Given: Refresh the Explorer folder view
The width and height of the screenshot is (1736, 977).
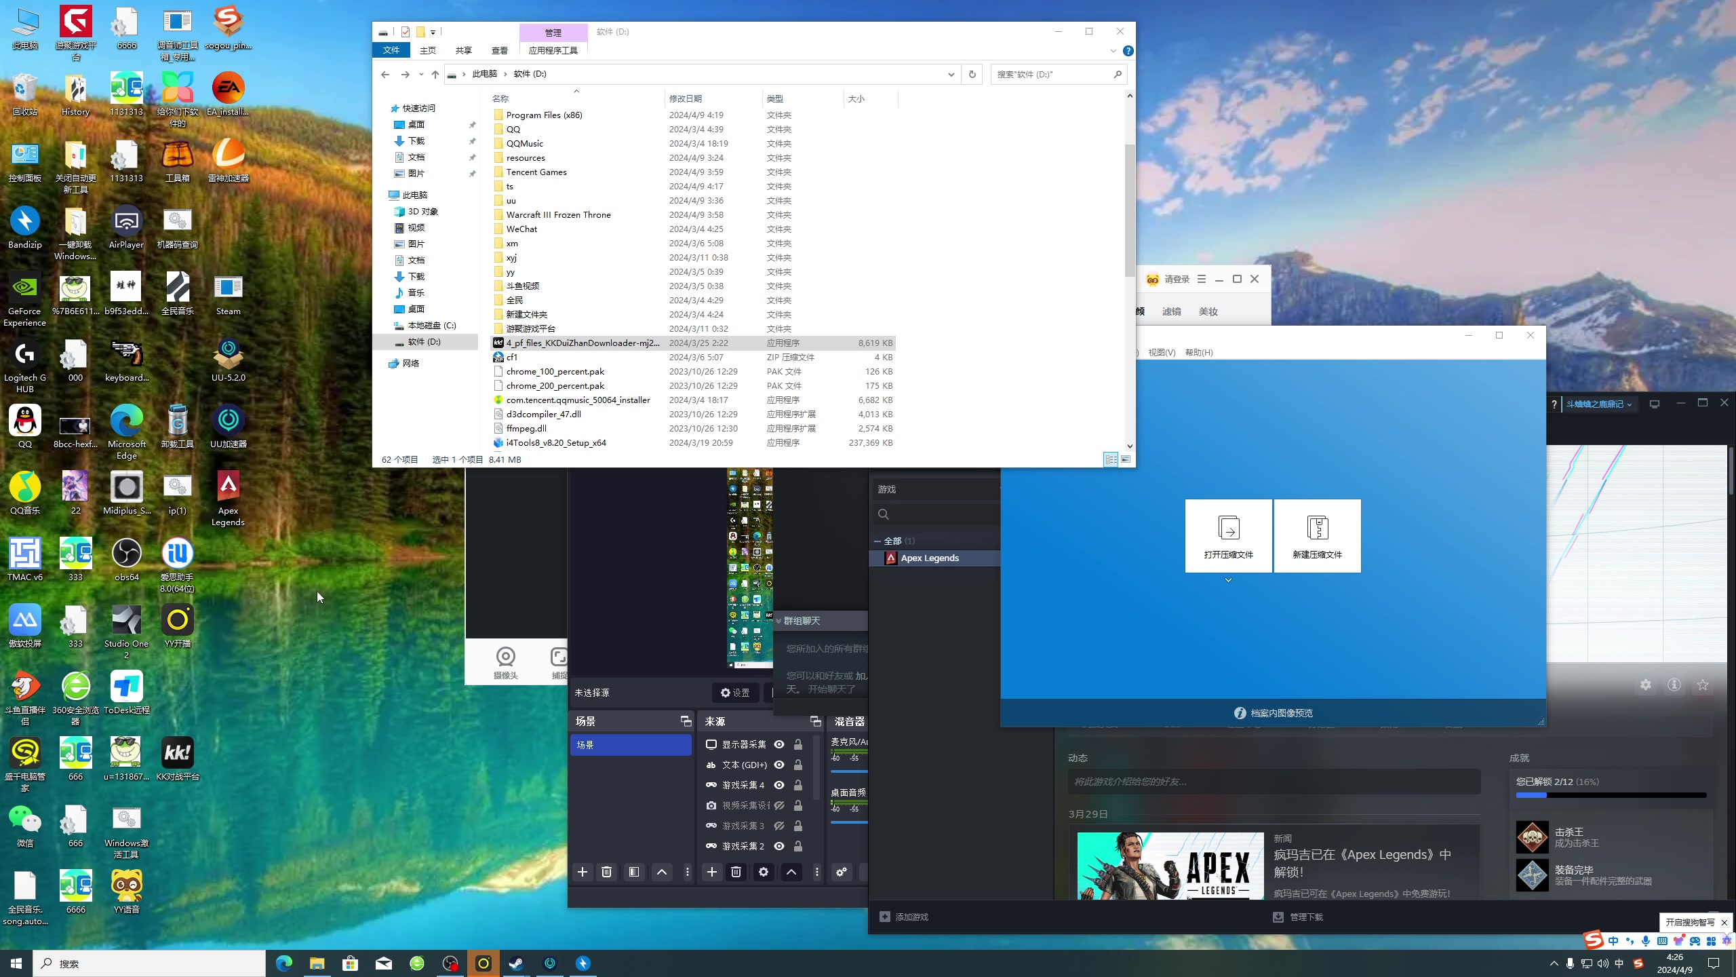Looking at the screenshot, I should pyautogui.click(x=972, y=74).
